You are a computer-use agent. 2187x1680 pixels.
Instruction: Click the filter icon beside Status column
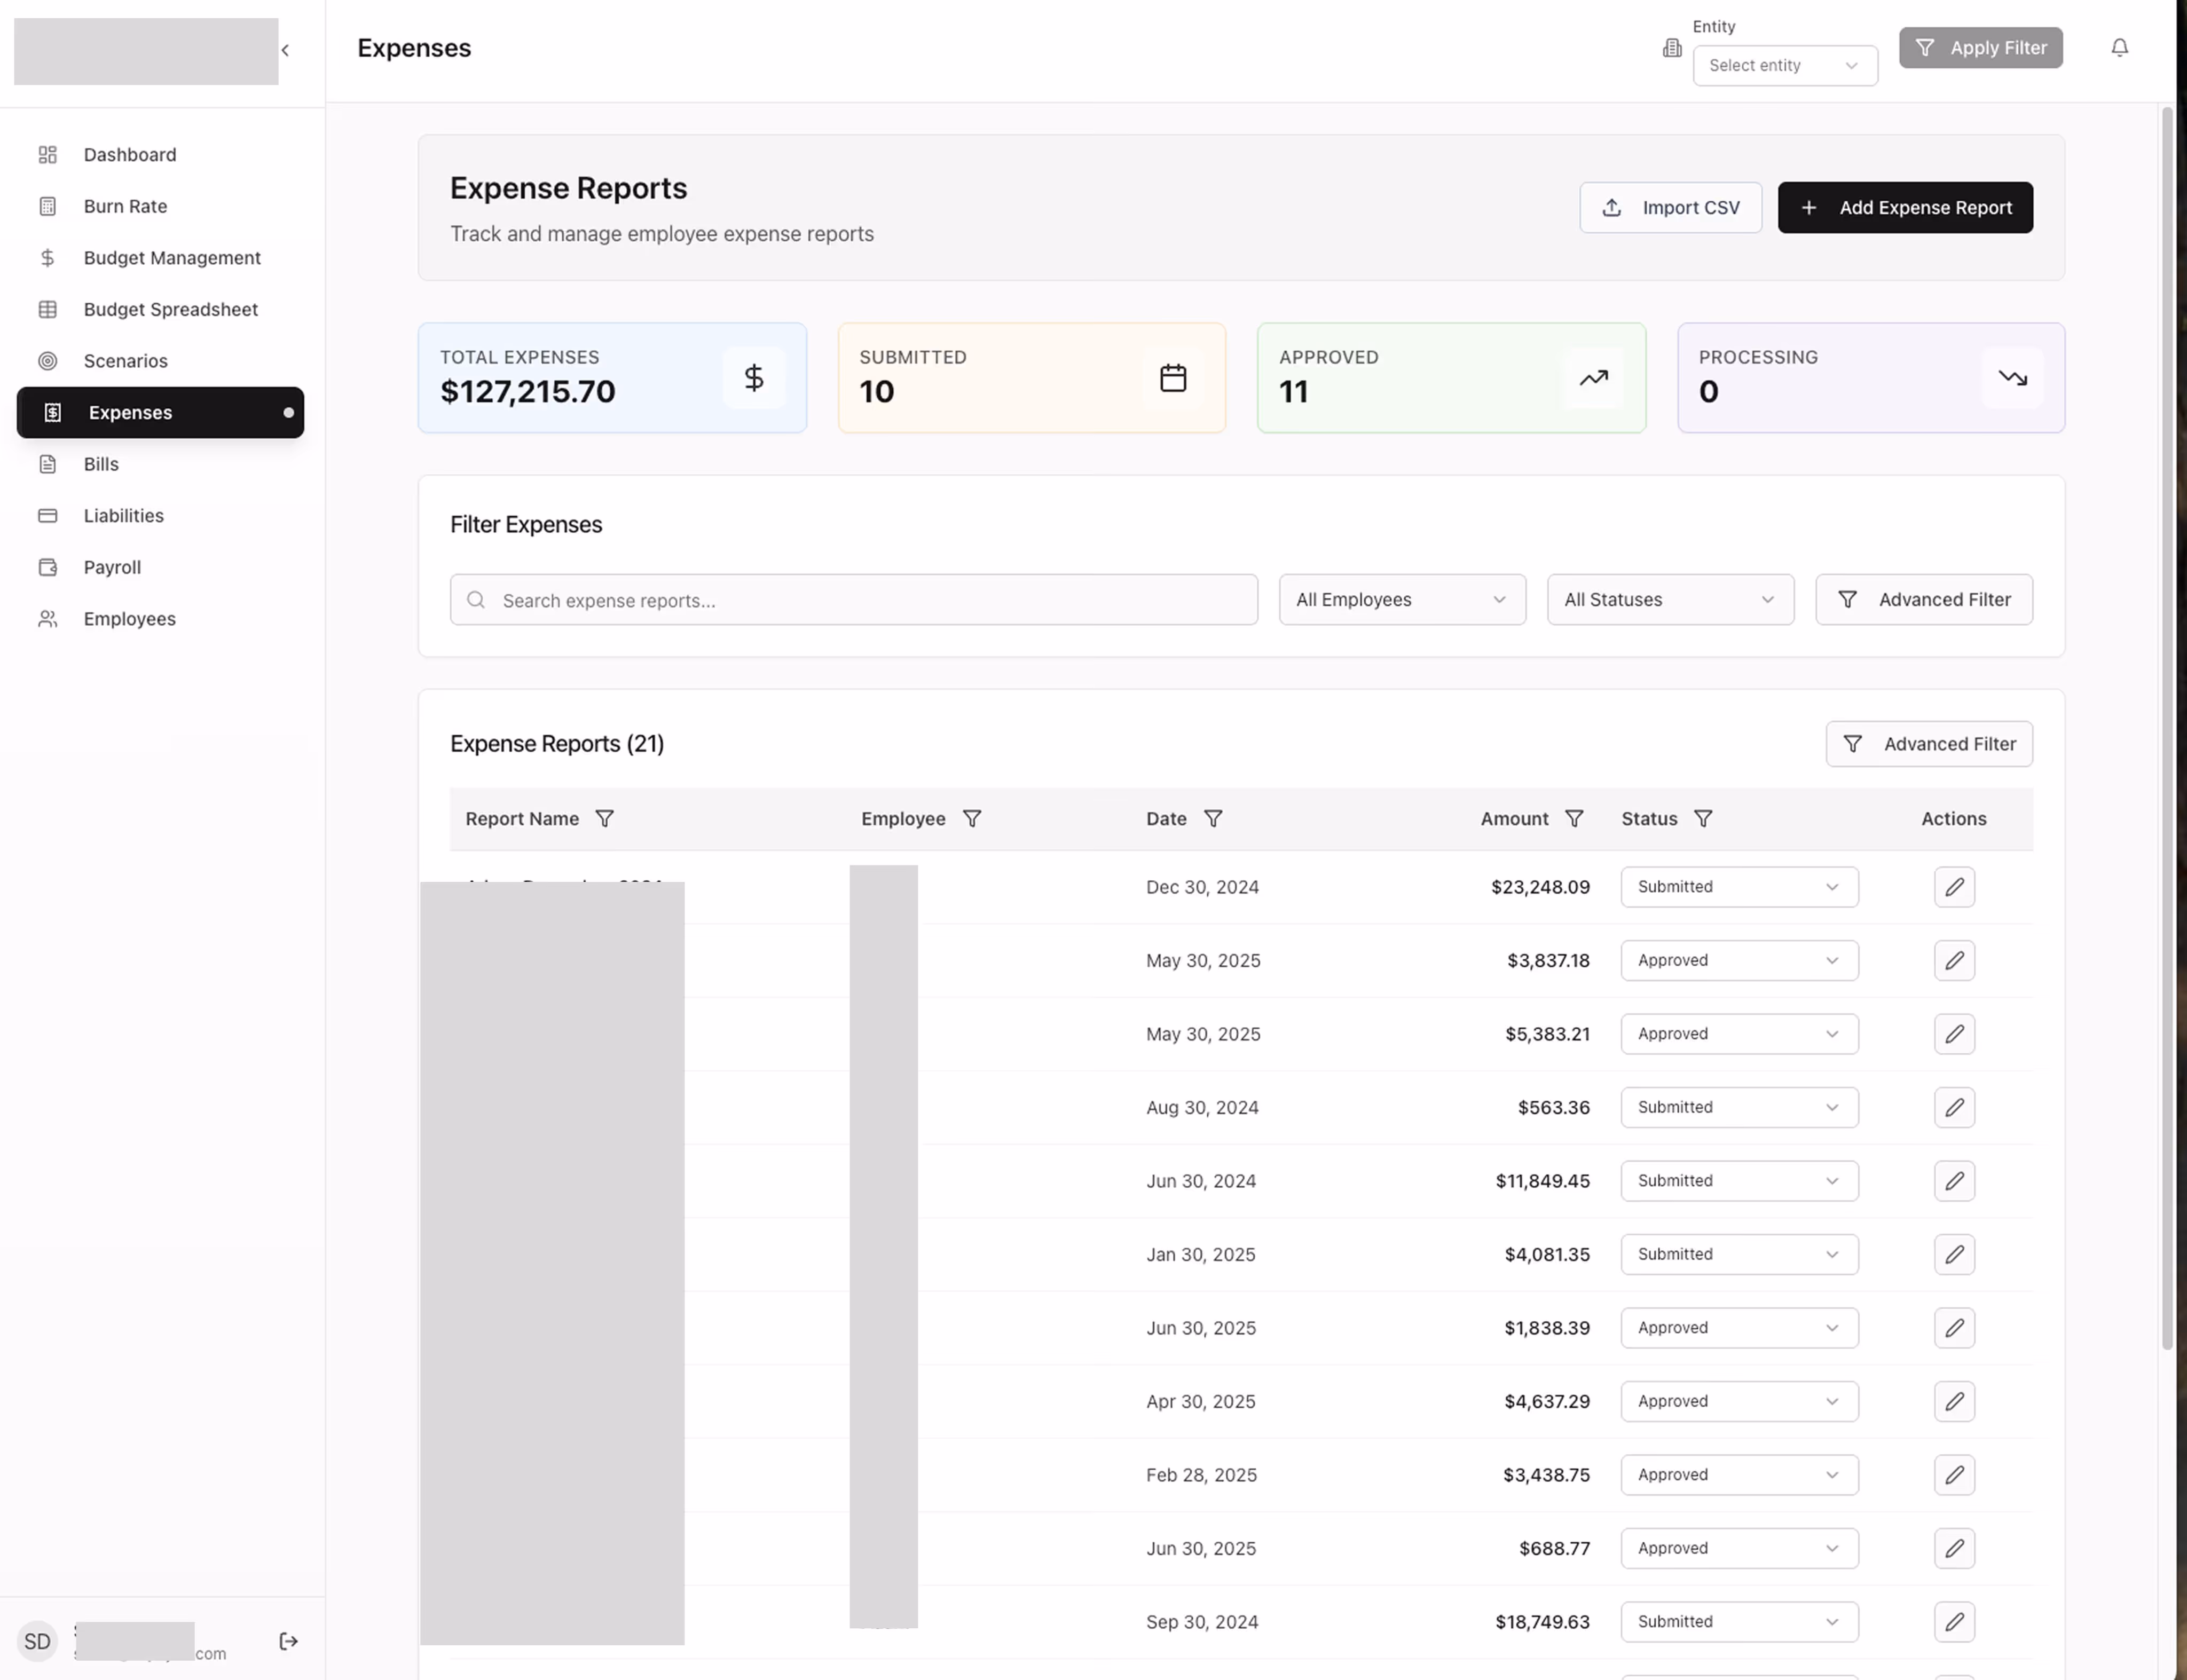click(x=1702, y=819)
